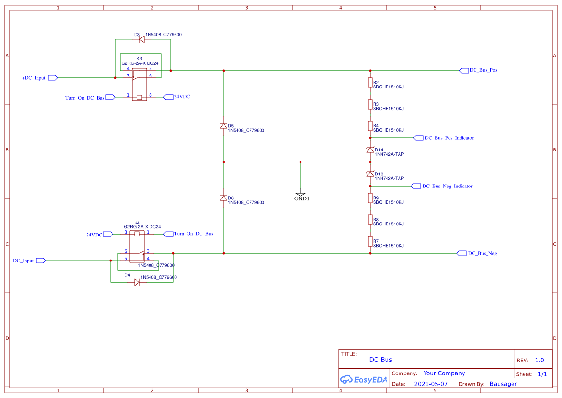This screenshot has height=398, width=562.
Task: Select the D3 diode symbol
Action: tap(141, 39)
